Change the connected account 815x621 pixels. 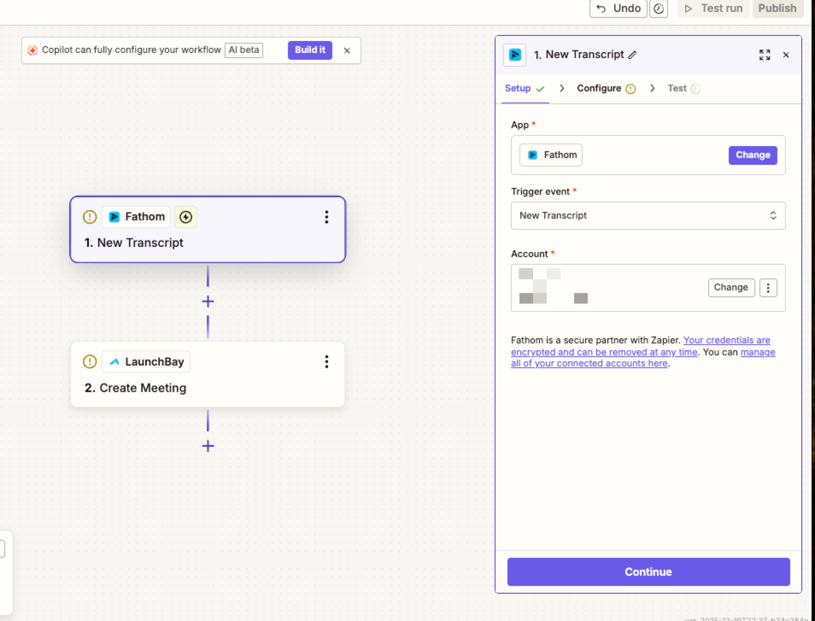click(x=731, y=287)
